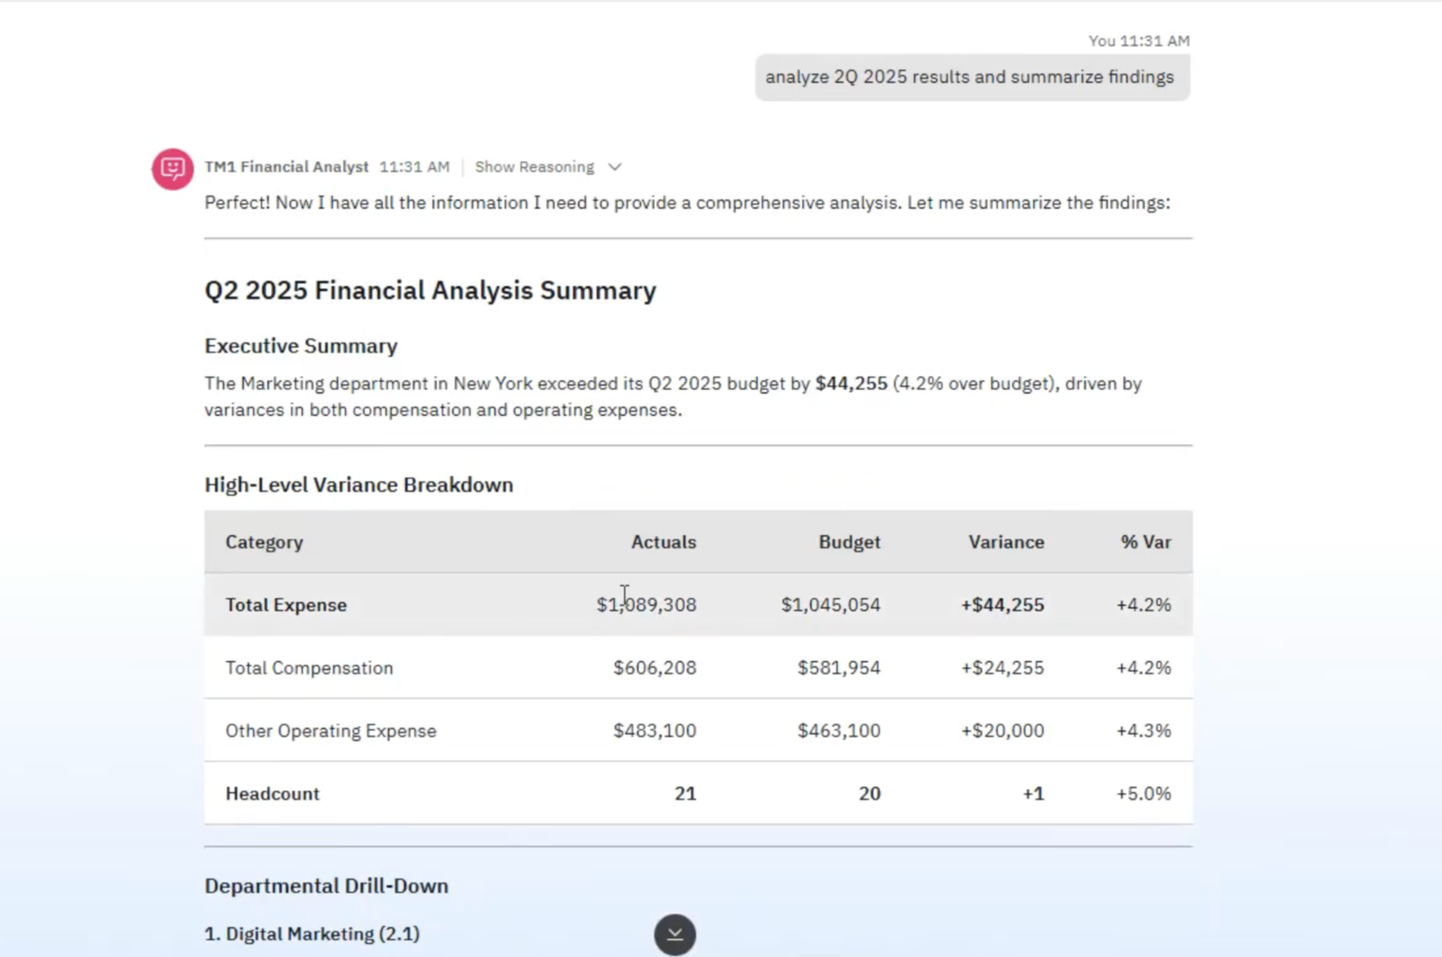Click the +$44,255 variance cell in the table

(x=1002, y=604)
